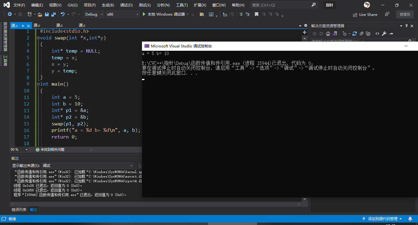Open the editor tab list dropdown arrow
Viewport: 418px width, 225px height.
(300, 26)
